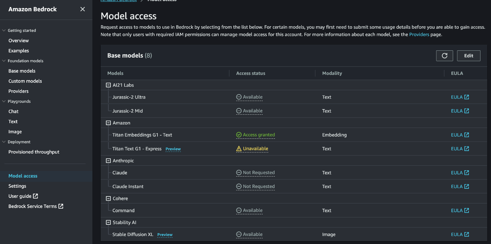491x244 pixels.
Task: Click Available status icon for Command
Action: [x=239, y=210]
